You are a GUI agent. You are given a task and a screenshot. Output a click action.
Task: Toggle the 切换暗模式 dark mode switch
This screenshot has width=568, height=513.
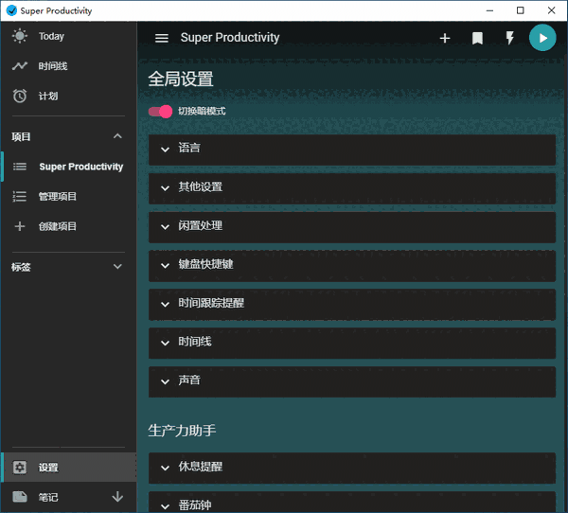pos(160,112)
